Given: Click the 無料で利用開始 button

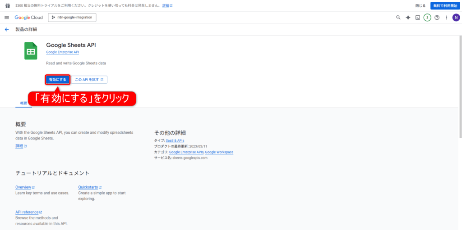Looking at the screenshot, I should 444,6.
